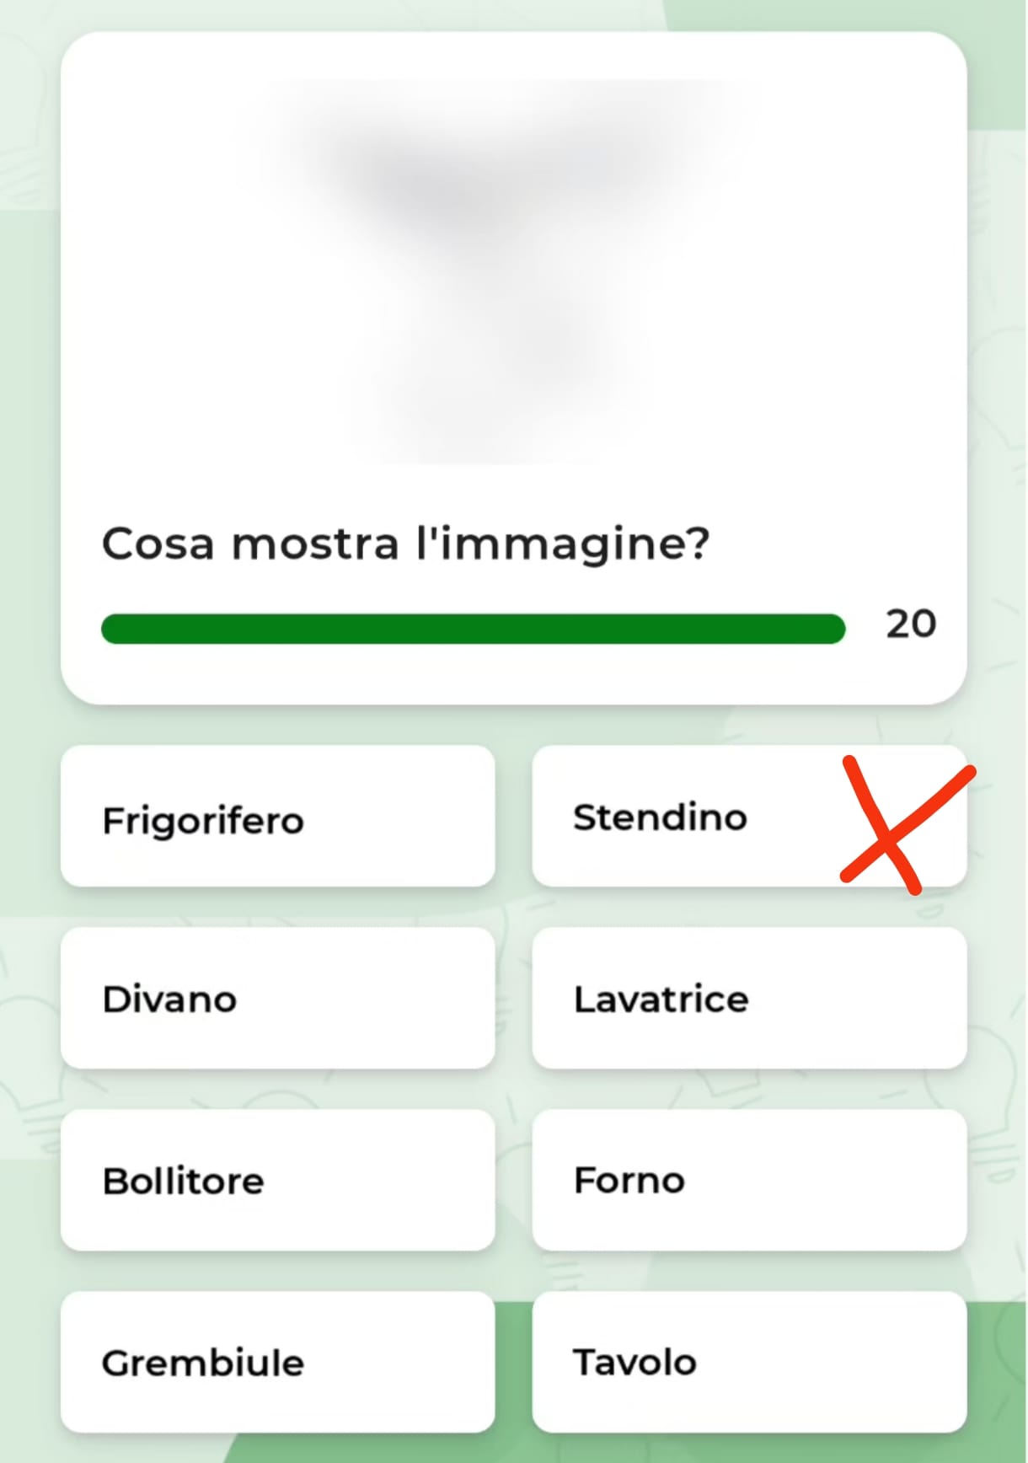Click the blurred quiz image
The image size is (1028, 1463).
(x=497, y=270)
